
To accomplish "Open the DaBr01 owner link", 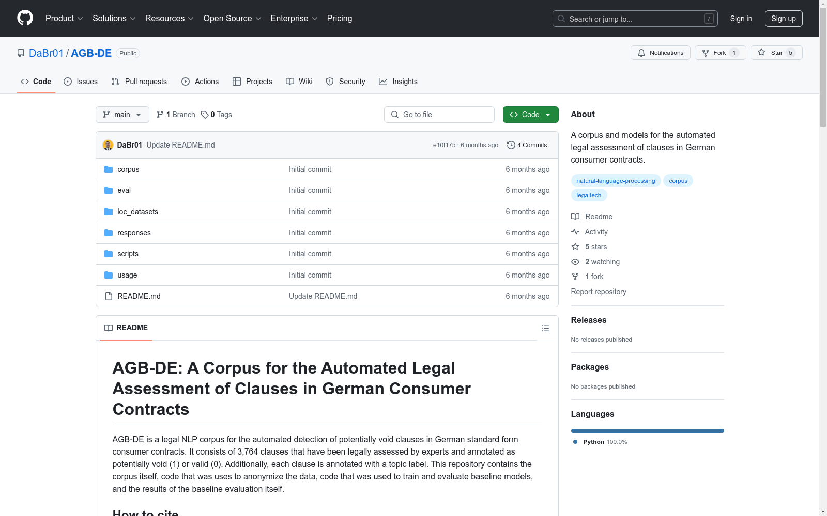I will [x=46, y=53].
